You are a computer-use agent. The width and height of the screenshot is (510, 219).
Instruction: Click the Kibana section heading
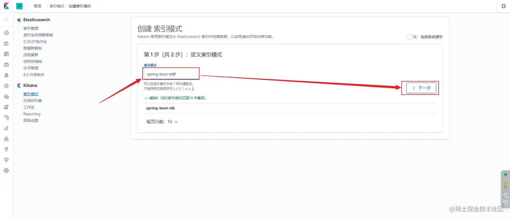(x=30, y=85)
